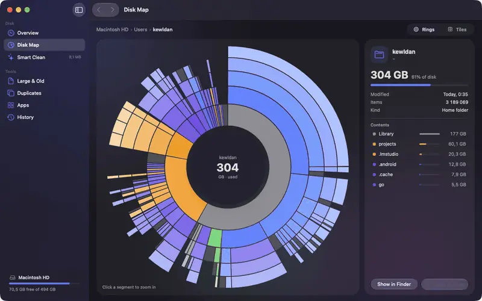Click Macintosh HD in breadcrumb
This screenshot has height=301, width=482.
(x=112, y=29)
